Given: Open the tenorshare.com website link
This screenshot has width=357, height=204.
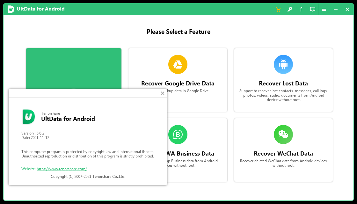Looking at the screenshot, I should tap(62, 169).
